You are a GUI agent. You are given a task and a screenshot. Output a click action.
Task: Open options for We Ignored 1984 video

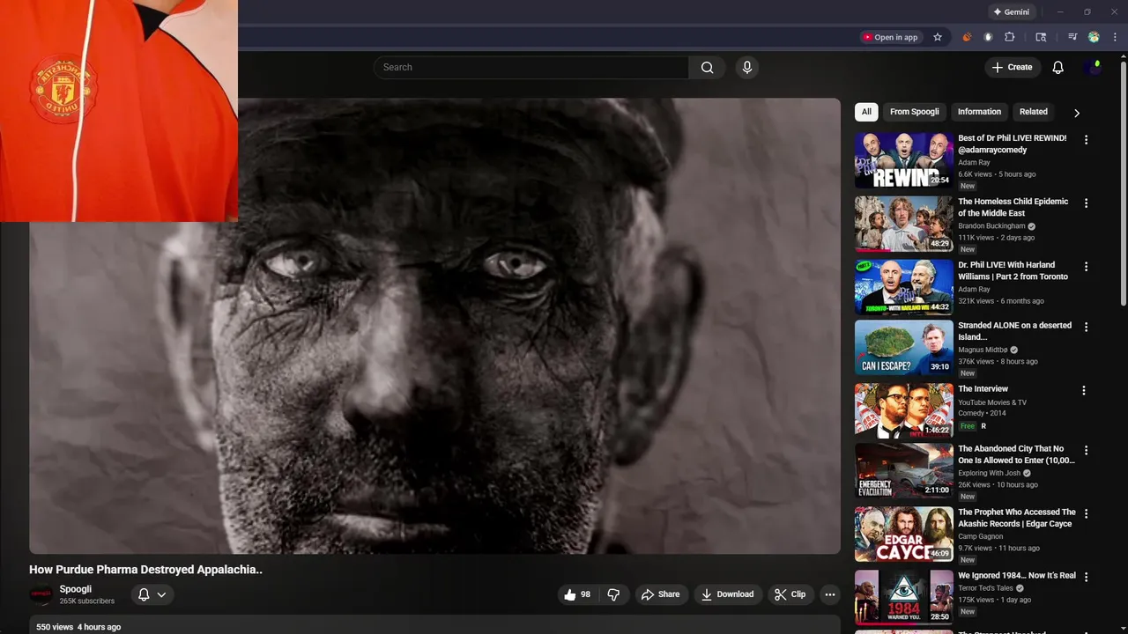click(1086, 577)
